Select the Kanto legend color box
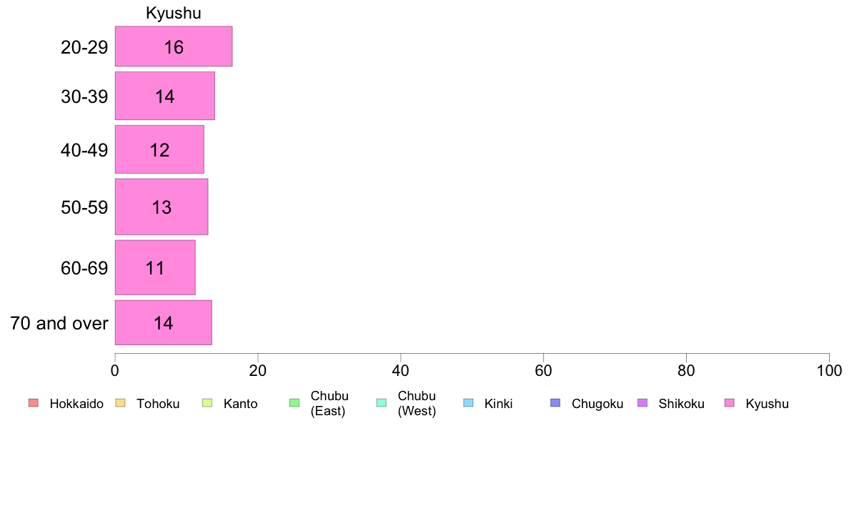Screen dimensions: 849x526 207,403
